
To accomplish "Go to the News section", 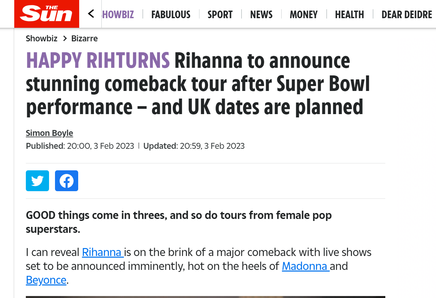I will [x=261, y=15].
